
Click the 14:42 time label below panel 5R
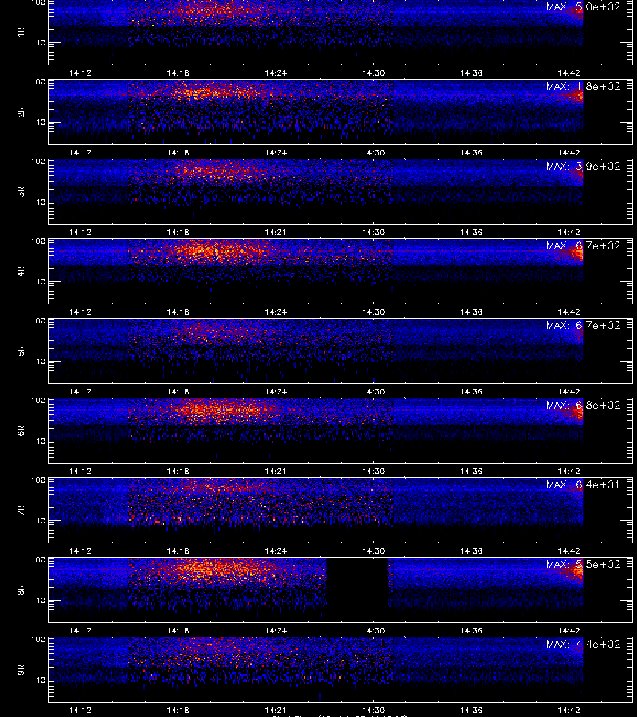click(x=569, y=391)
